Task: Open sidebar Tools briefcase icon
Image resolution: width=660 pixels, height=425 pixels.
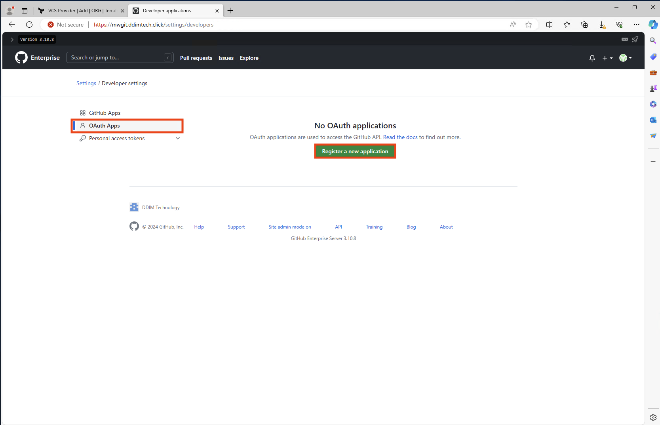Action: tap(653, 72)
